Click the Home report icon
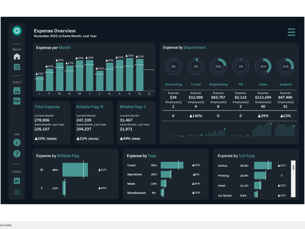The image size is (305, 229). (x=17, y=56)
